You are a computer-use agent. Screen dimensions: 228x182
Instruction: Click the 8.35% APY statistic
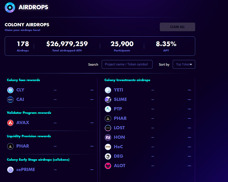166,46
